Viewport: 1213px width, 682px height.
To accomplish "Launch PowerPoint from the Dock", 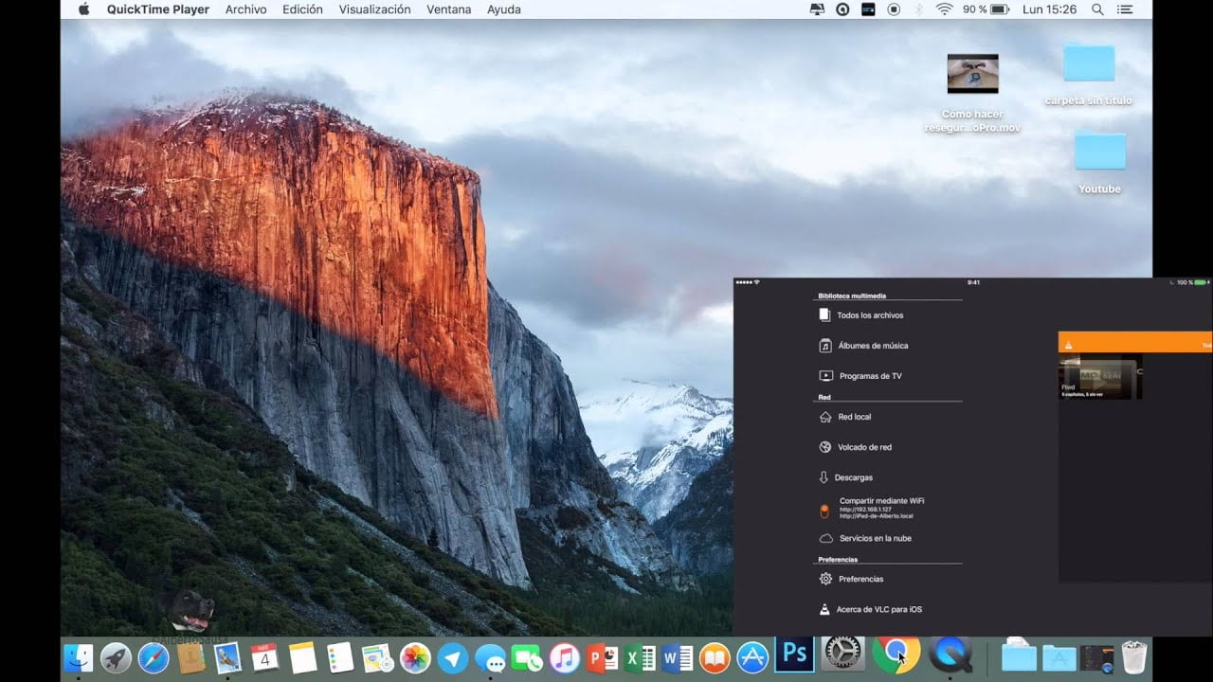I will point(602,656).
